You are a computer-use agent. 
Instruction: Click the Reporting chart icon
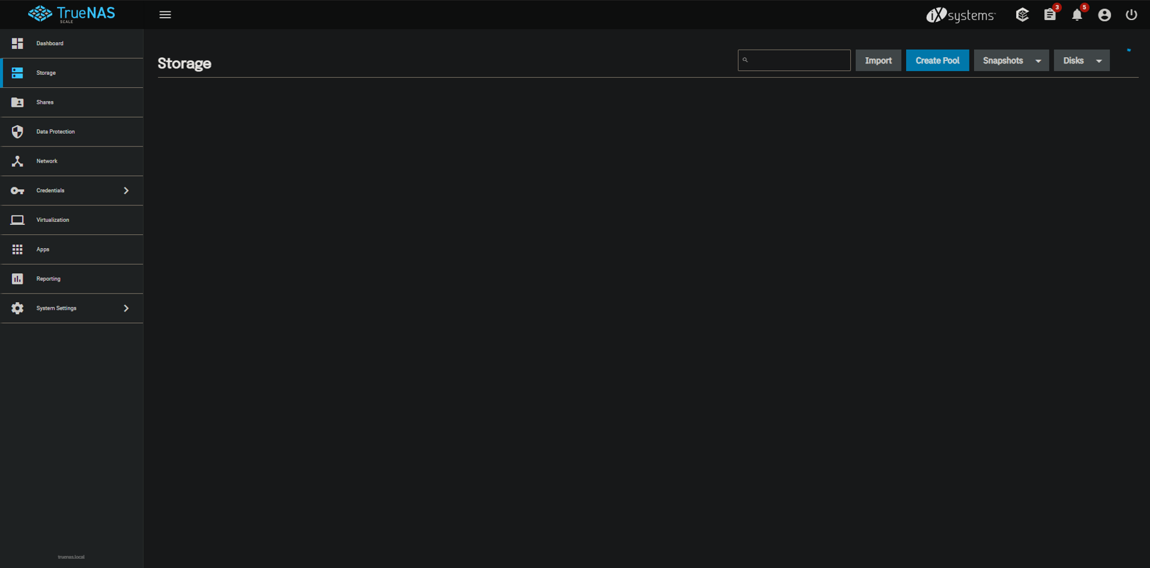click(18, 278)
